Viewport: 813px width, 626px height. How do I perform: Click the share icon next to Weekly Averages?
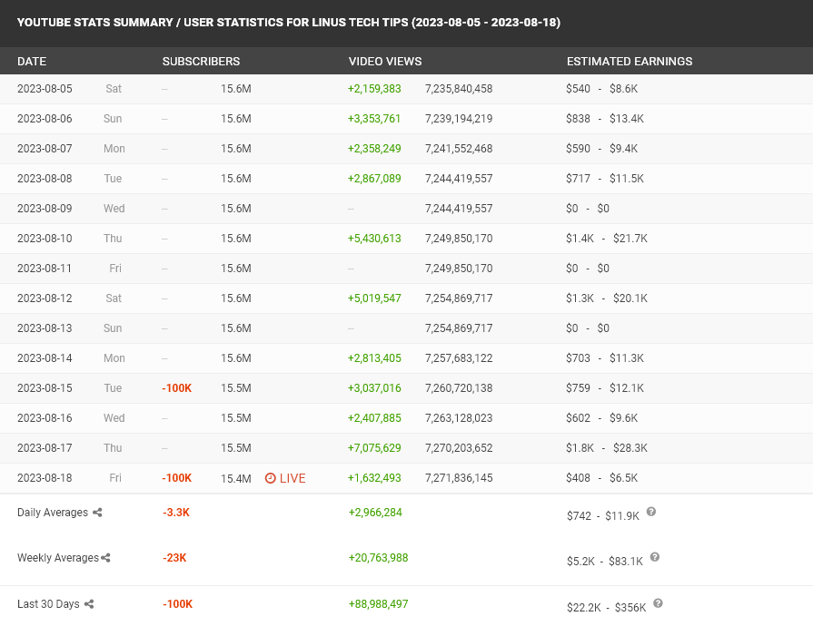105,558
